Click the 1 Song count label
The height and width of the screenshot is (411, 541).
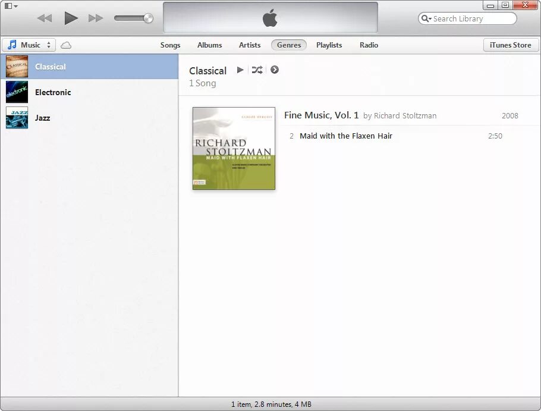tap(203, 83)
